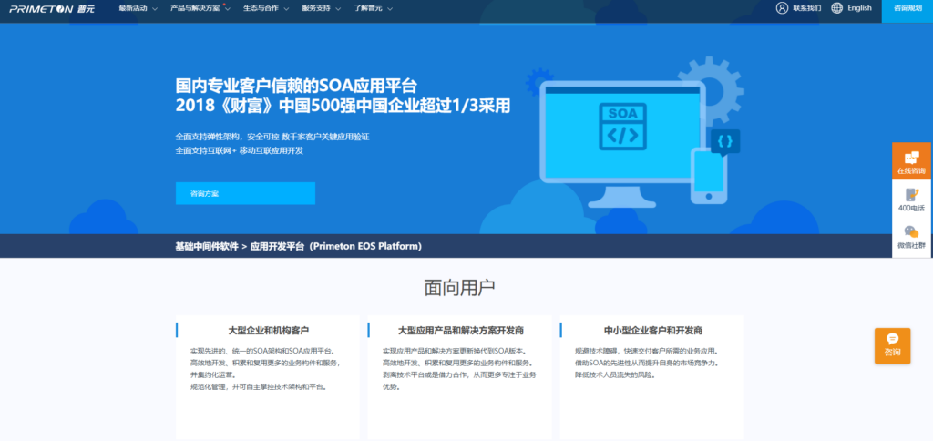
Task: Click the user profile icon beside 联系我们
Action: pyautogui.click(x=782, y=7)
